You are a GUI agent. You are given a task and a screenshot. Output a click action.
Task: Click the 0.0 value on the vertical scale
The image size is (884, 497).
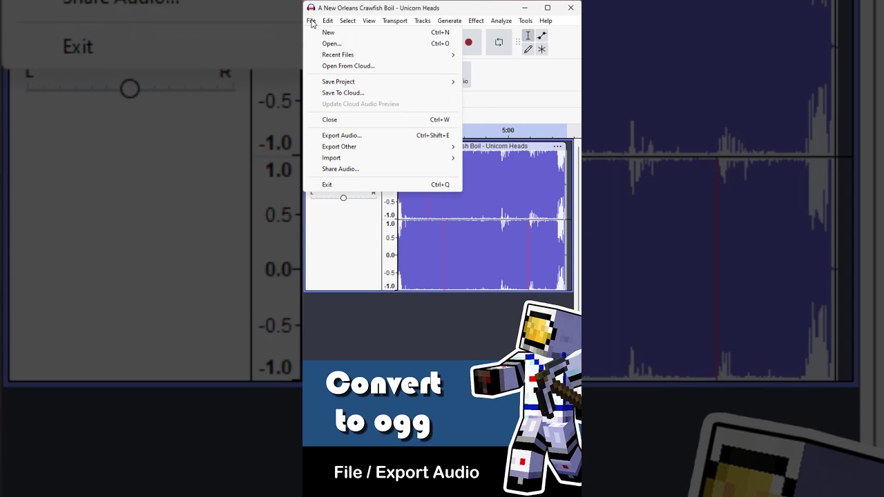(x=390, y=255)
